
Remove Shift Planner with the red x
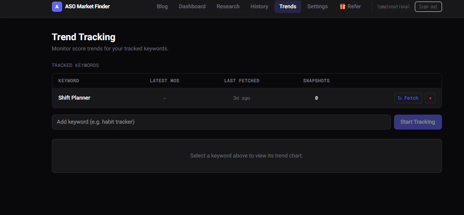(430, 98)
